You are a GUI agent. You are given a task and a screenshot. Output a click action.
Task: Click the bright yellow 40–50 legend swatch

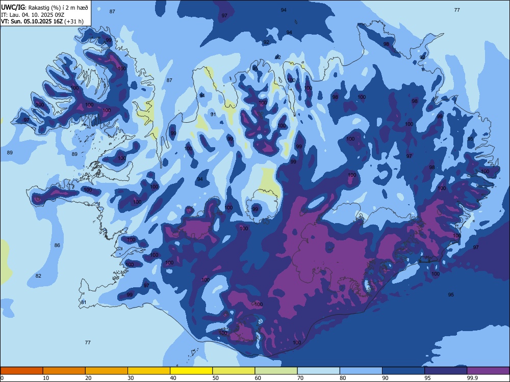(191, 371)
